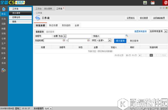The height and width of the screenshot is (110, 168).
Task: Open the calculator icon in top bar
Action: coord(145,3)
